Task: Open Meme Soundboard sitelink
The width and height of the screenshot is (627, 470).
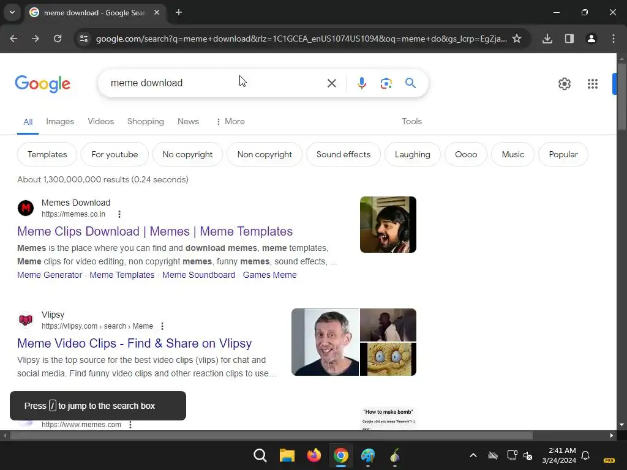Action: [x=199, y=275]
